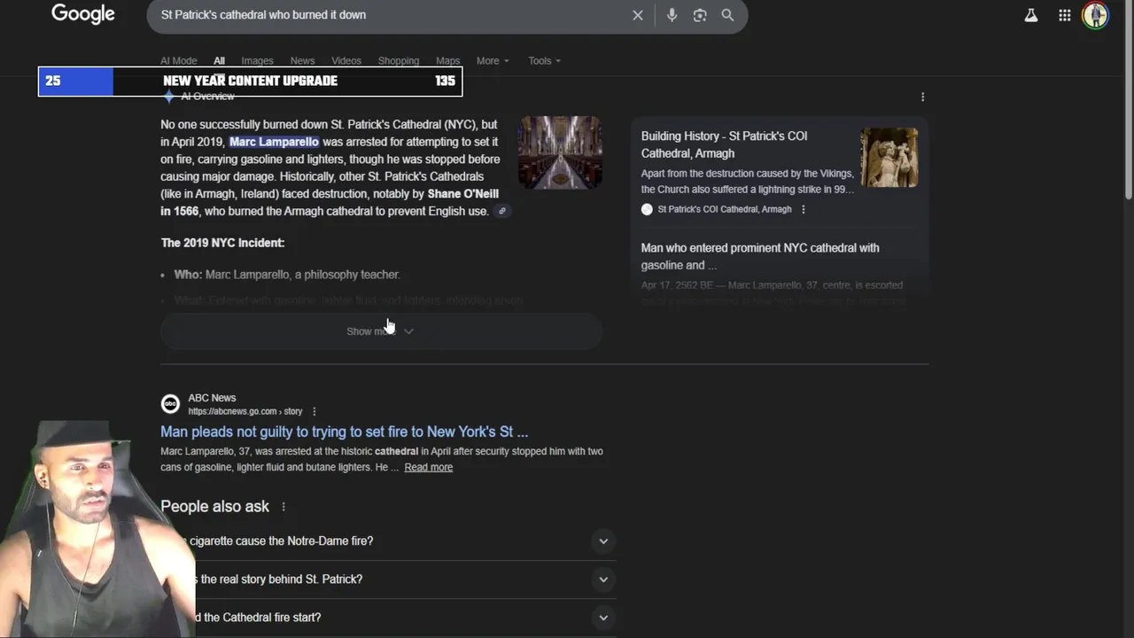Open search by image camera icon
The width and height of the screenshot is (1134, 638).
click(x=700, y=15)
